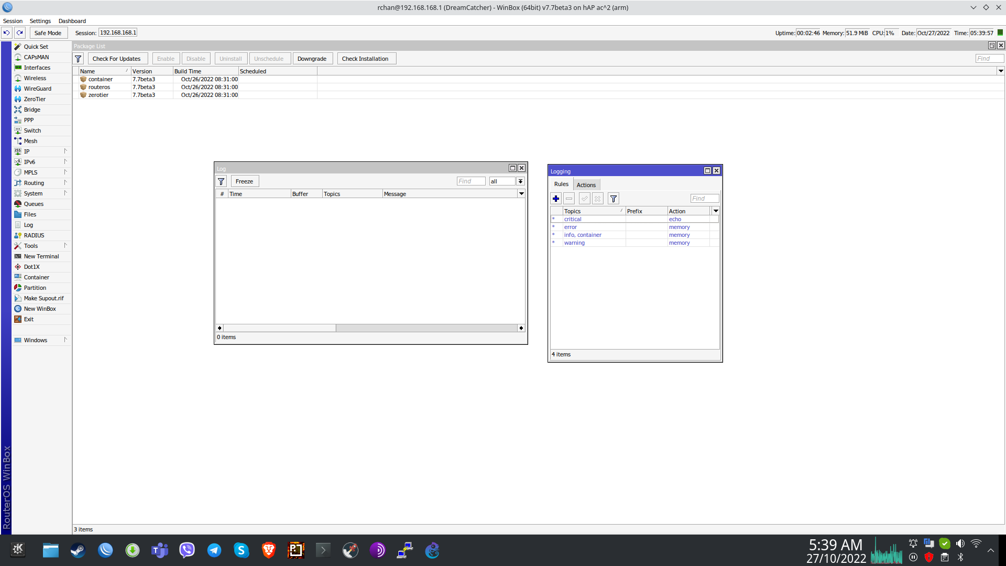The width and height of the screenshot is (1006, 566).
Task: Toggle Safe Mode
Action: tap(48, 32)
